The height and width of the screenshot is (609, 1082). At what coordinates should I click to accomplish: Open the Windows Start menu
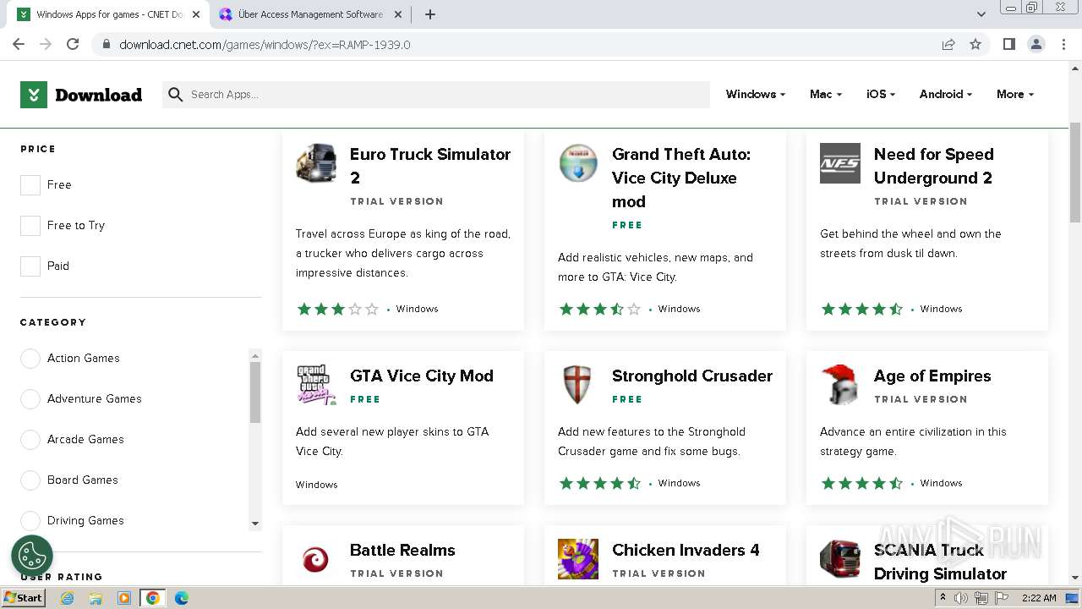click(24, 598)
